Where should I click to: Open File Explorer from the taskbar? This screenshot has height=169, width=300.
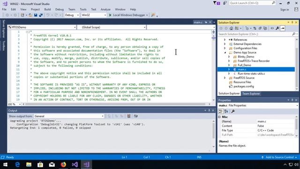(x=29, y=165)
